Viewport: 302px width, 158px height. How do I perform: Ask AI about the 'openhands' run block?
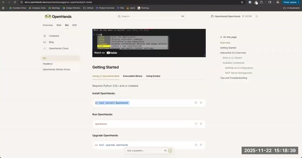pos(201,124)
